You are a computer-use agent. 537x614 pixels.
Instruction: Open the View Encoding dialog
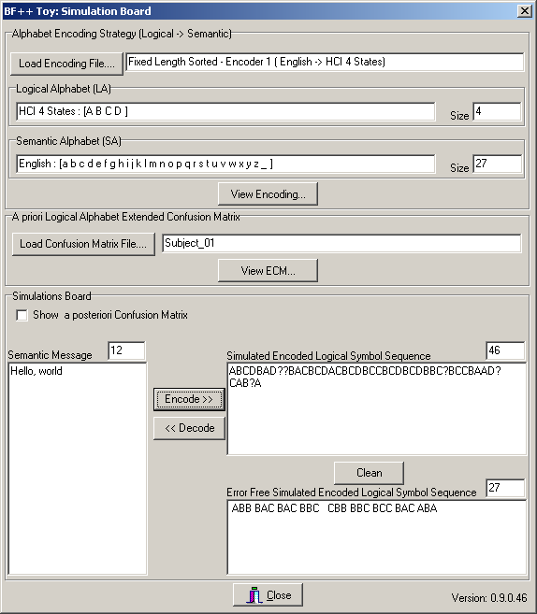[268, 193]
